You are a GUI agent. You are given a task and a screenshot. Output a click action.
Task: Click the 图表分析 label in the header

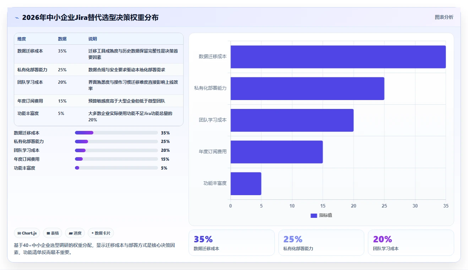point(444,17)
